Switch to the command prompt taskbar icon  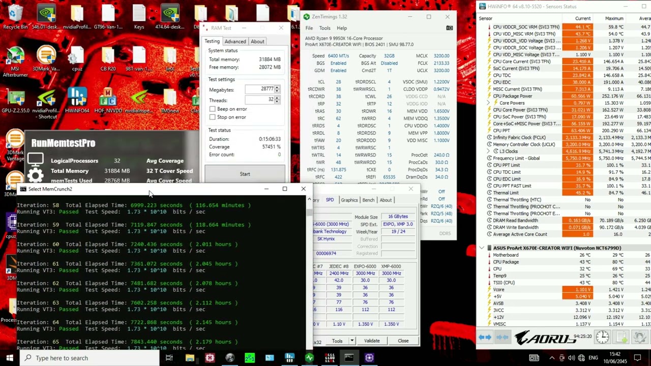[x=349, y=358]
